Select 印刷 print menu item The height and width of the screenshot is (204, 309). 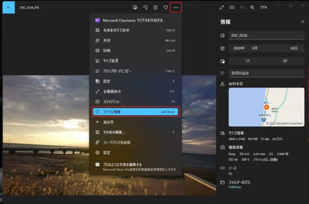click(x=135, y=51)
